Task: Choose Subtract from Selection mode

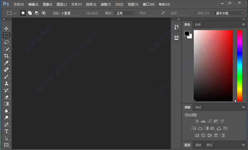Action: 37,13
